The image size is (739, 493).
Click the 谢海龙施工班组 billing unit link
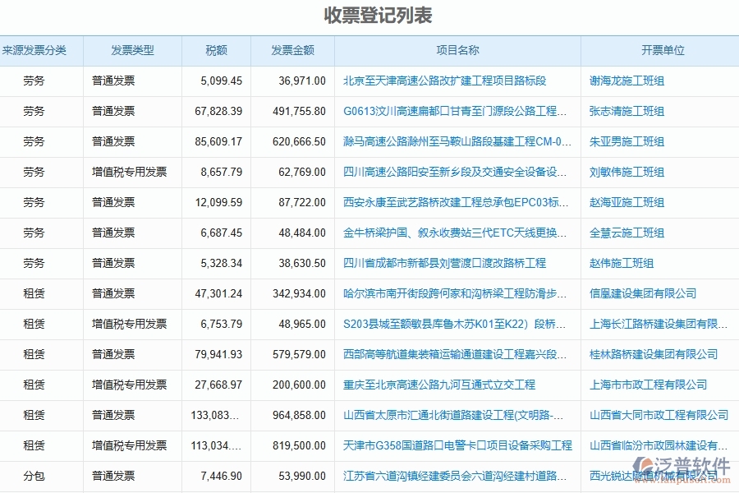[627, 81]
